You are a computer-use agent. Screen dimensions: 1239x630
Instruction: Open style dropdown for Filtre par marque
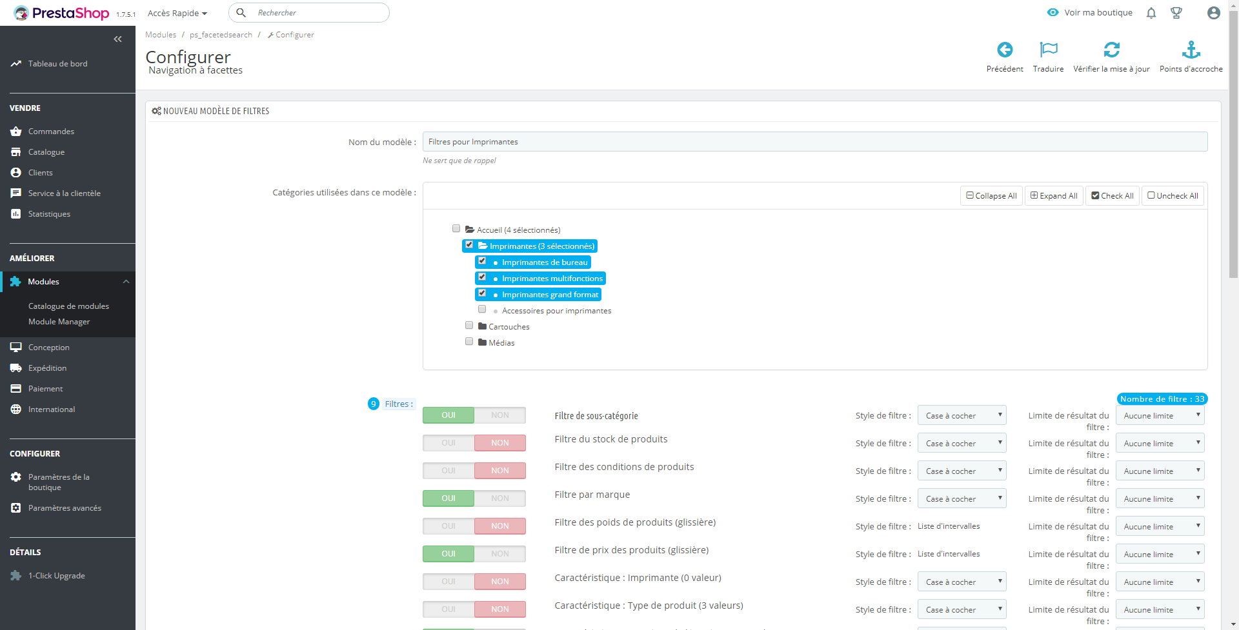tap(962, 499)
